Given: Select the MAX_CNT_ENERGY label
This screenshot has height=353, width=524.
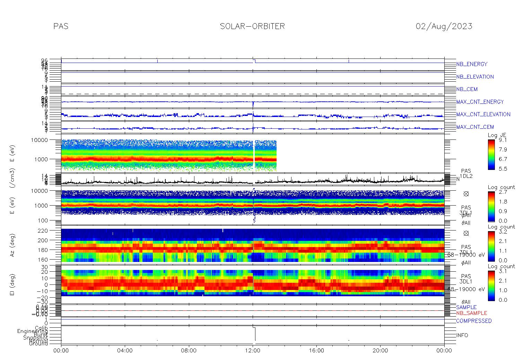Looking at the screenshot, I should [480, 102].
